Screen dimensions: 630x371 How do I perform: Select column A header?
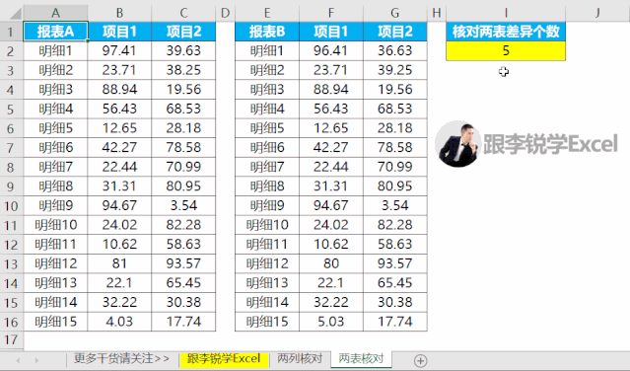(55, 13)
